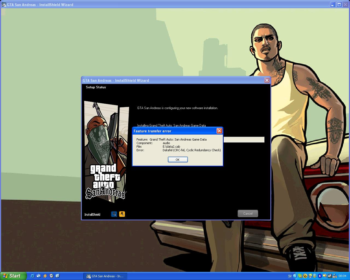Open Bluetooth tray icon

coord(320,276)
